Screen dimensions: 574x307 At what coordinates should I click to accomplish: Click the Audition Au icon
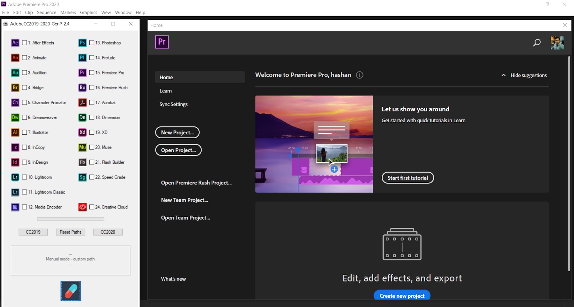pos(15,73)
